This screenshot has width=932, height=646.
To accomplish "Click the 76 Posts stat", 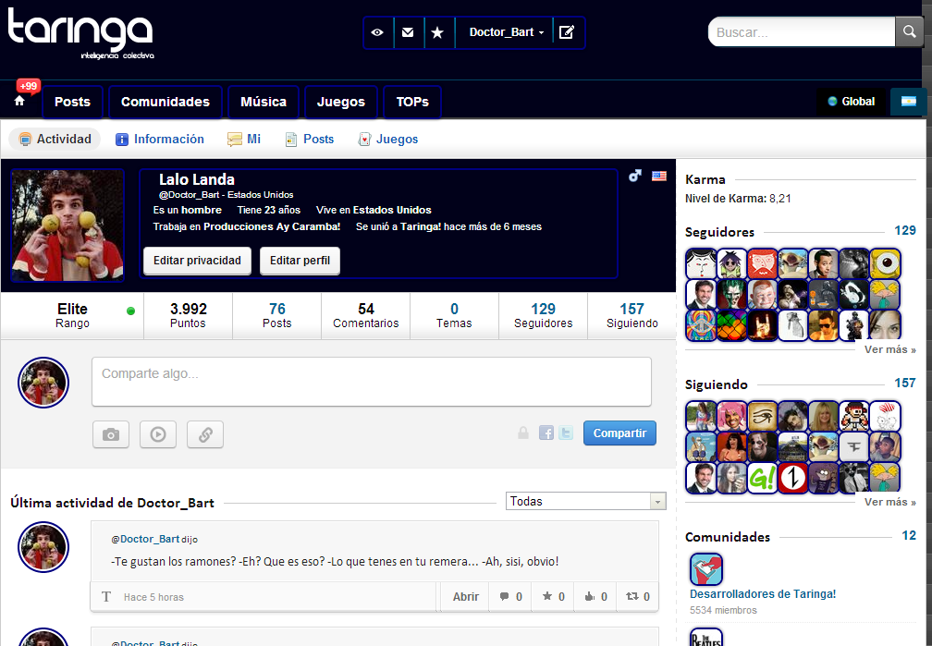I will point(277,315).
